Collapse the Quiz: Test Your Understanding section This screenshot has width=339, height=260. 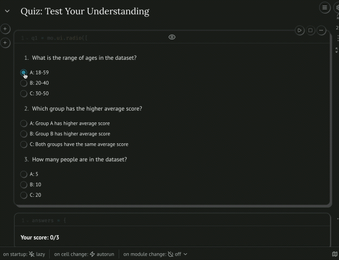[x=7, y=11]
